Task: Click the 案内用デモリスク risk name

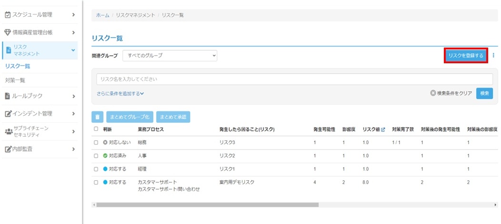Action: tap(237, 182)
